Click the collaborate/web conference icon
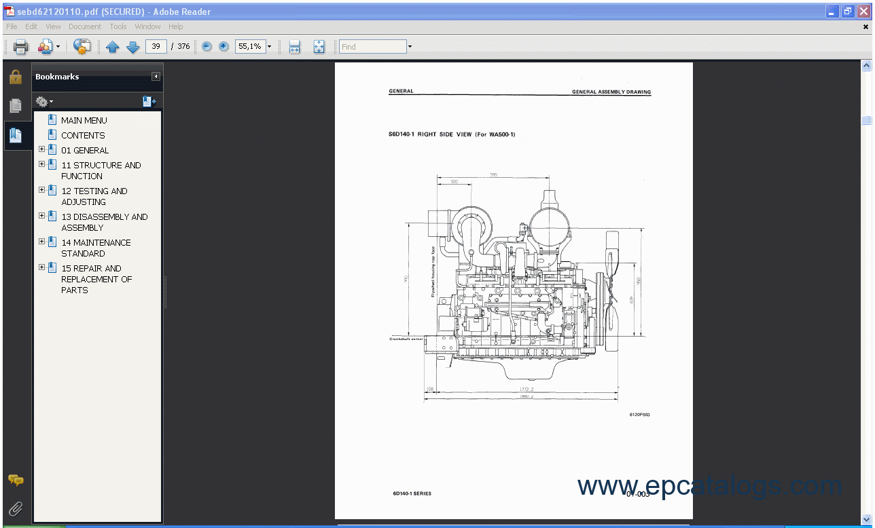The height and width of the screenshot is (528, 875). pos(82,47)
